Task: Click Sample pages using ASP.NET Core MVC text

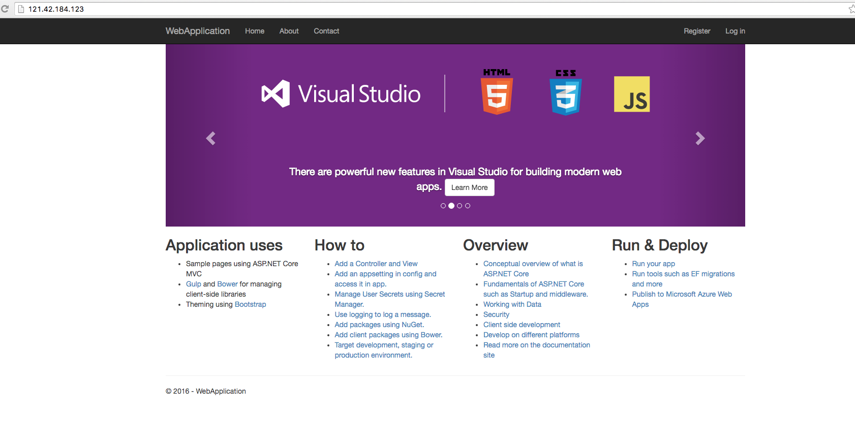Action: click(242, 269)
